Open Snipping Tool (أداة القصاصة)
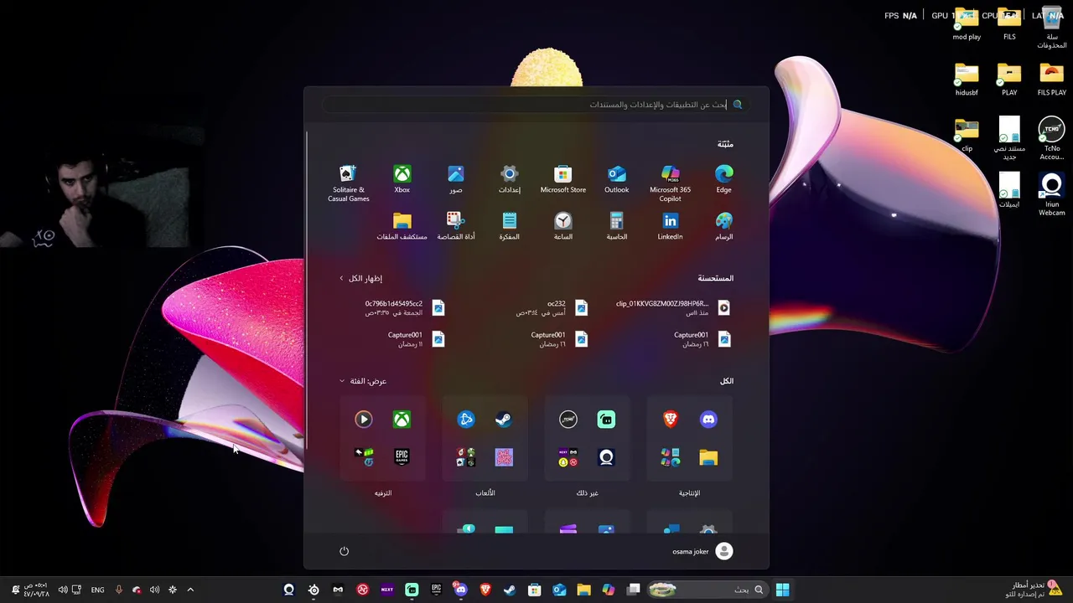This screenshot has height=603, width=1073. click(x=456, y=226)
